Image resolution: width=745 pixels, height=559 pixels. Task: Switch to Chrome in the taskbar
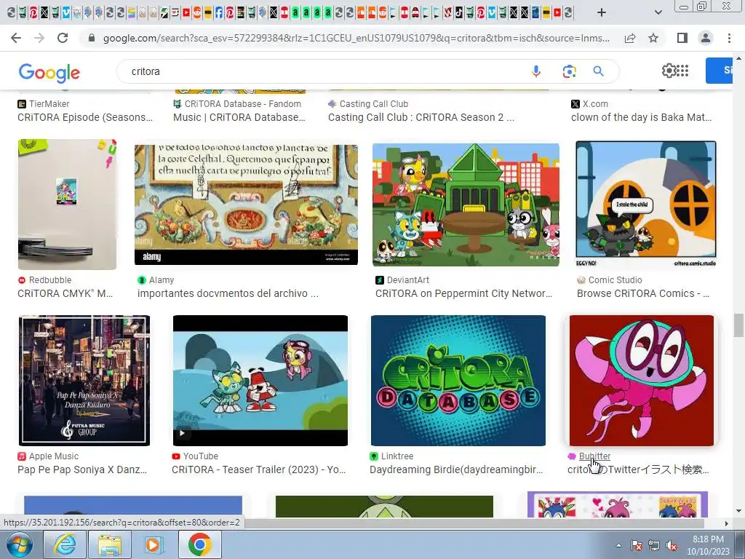pos(199,544)
